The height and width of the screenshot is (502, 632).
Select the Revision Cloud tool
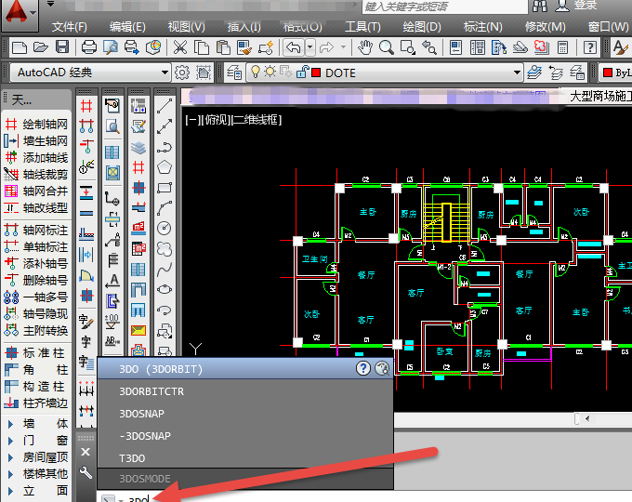(x=165, y=249)
